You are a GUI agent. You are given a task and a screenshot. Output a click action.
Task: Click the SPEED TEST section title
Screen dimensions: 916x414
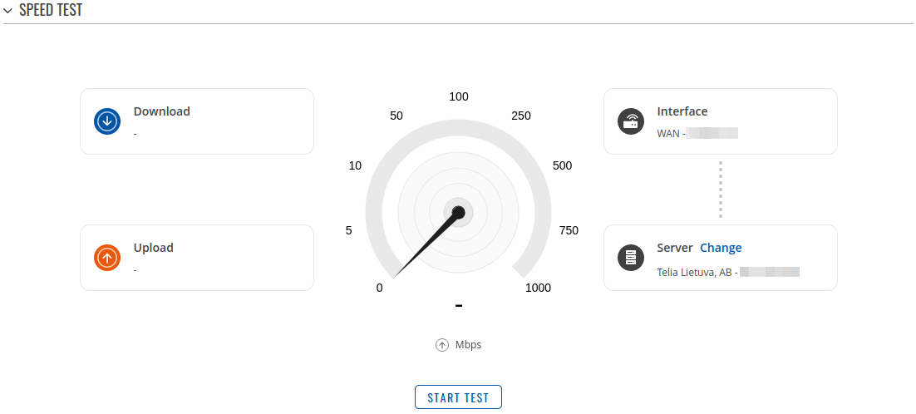click(51, 11)
